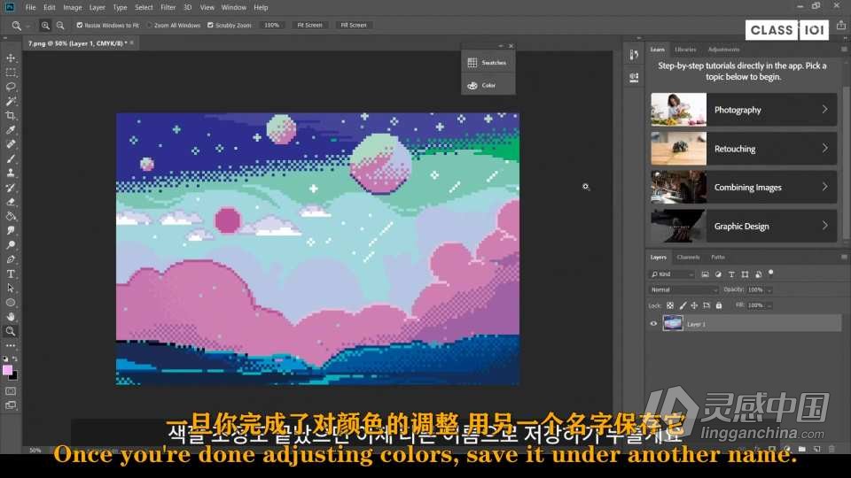This screenshot has width=851, height=478.
Task: Open the Opacity slider dropdown arrow
Action: (769, 290)
